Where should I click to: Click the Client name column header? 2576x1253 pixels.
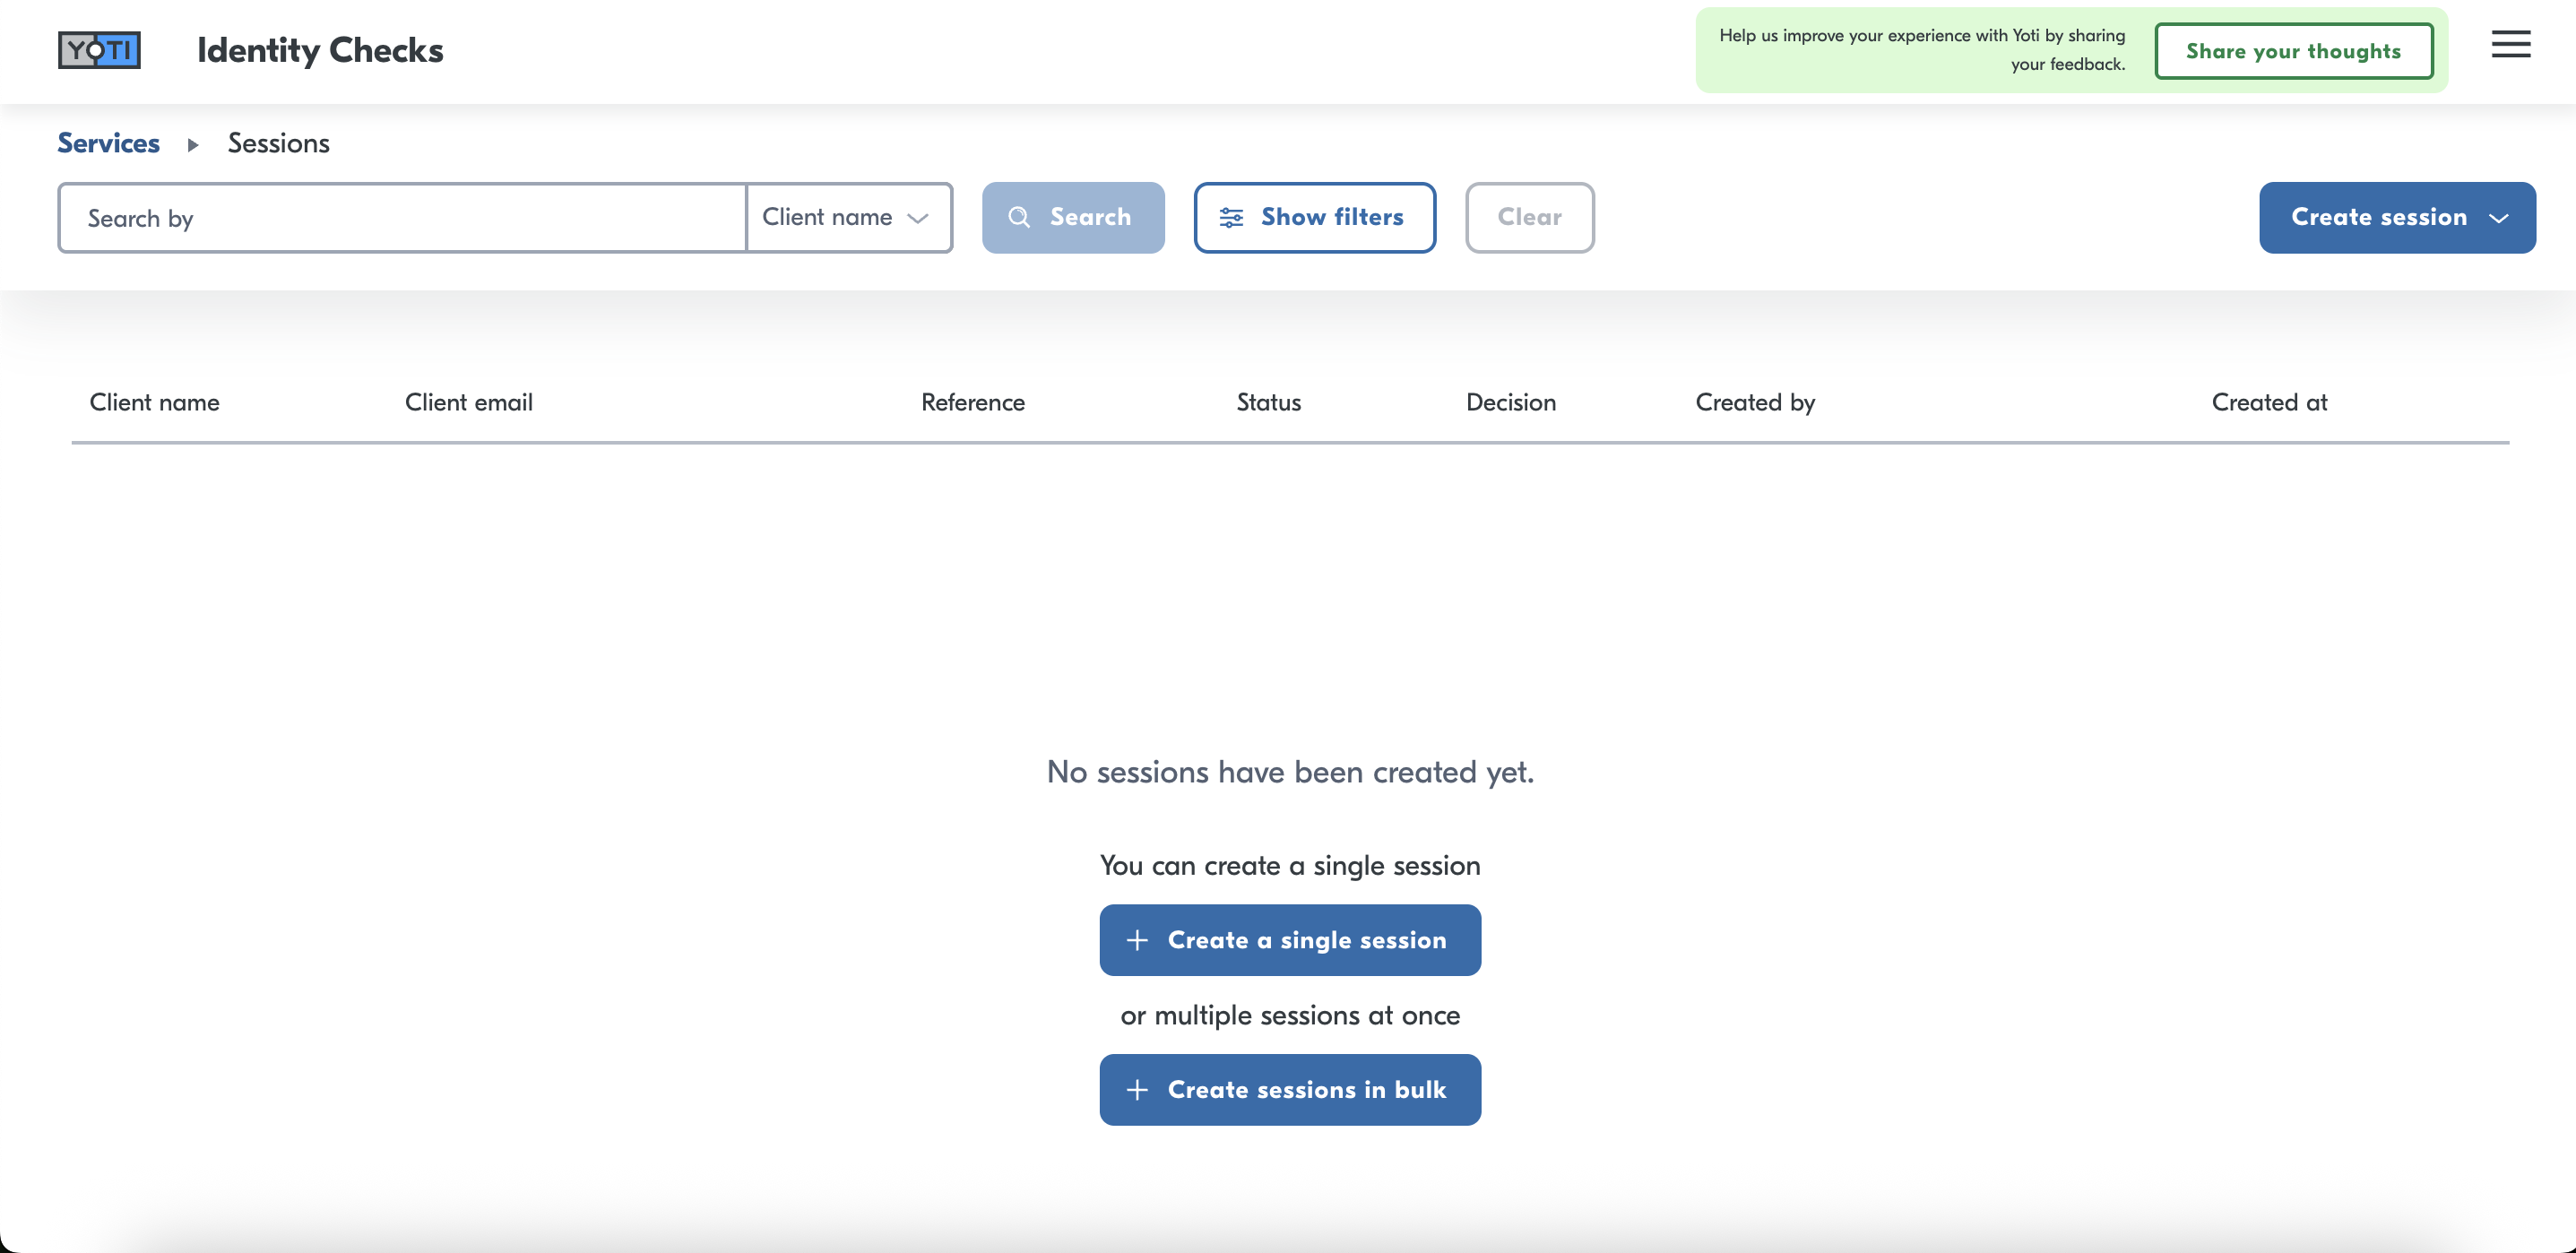click(x=154, y=403)
